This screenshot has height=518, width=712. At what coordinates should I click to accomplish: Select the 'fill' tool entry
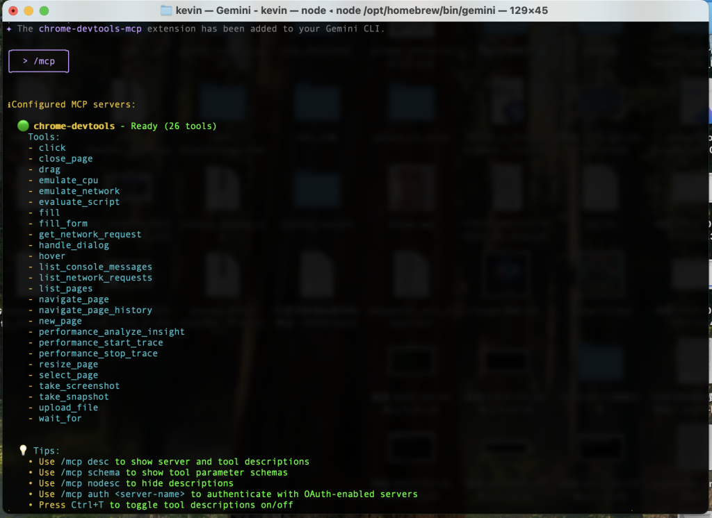coord(49,212)
